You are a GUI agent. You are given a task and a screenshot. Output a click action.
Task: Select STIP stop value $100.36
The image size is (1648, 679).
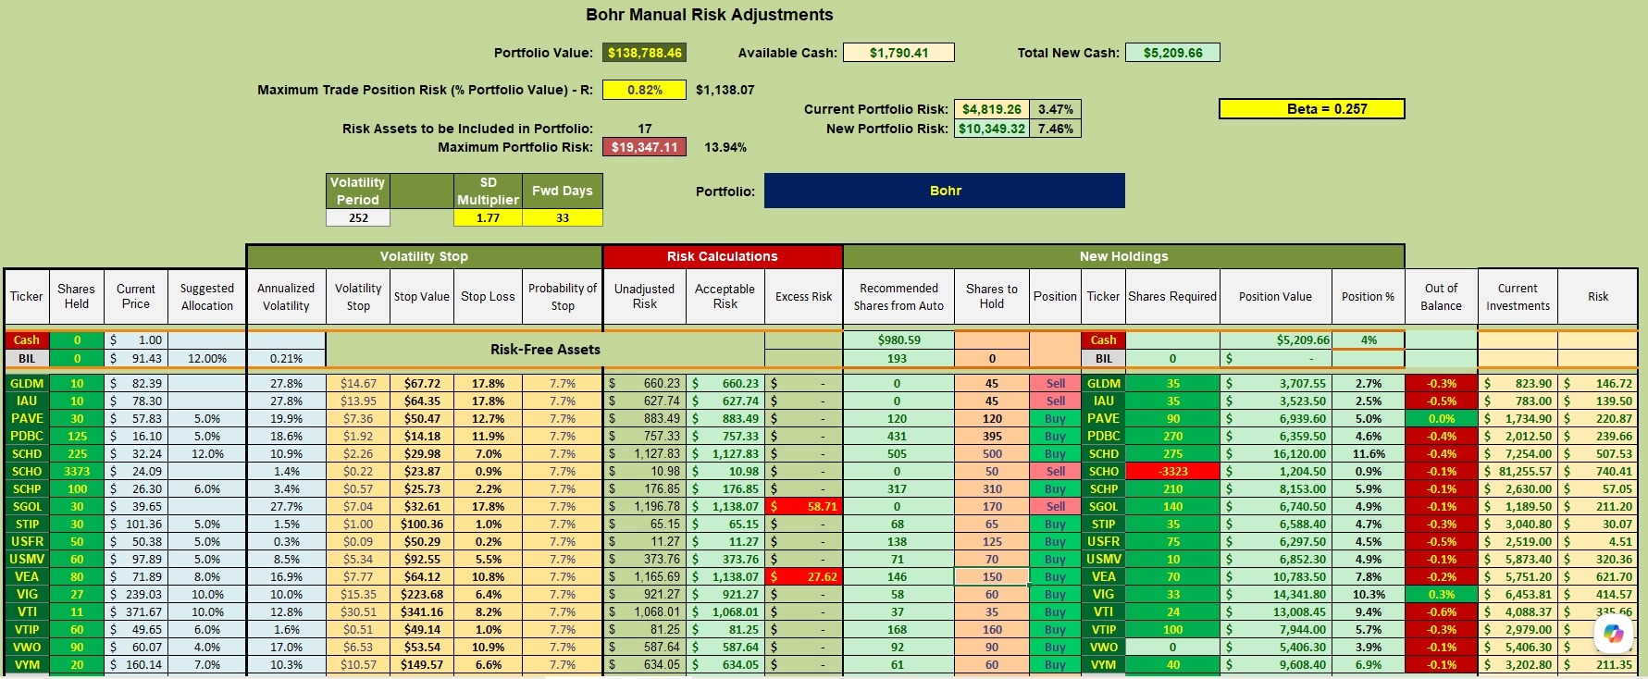(x=422, y=525)
